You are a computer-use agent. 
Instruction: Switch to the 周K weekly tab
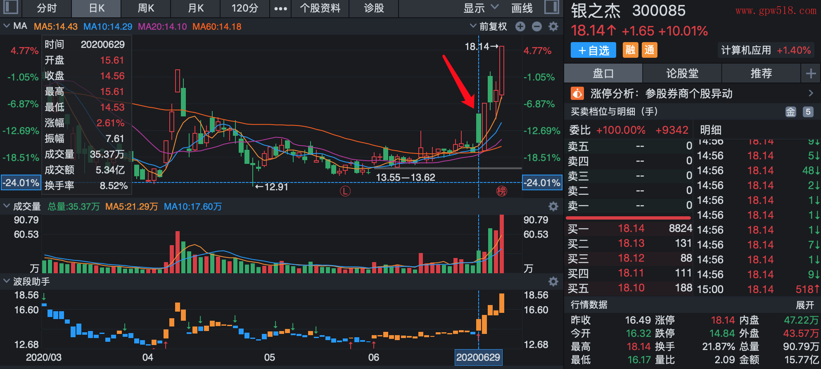[146, 8]
